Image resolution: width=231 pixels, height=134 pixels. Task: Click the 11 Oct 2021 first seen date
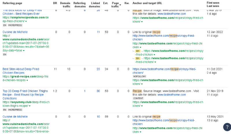coord(215,69)
